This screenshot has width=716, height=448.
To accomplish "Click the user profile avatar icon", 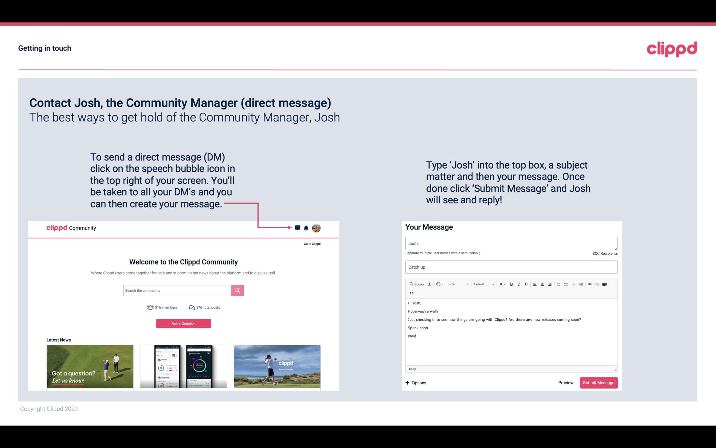I will (316, 228).
